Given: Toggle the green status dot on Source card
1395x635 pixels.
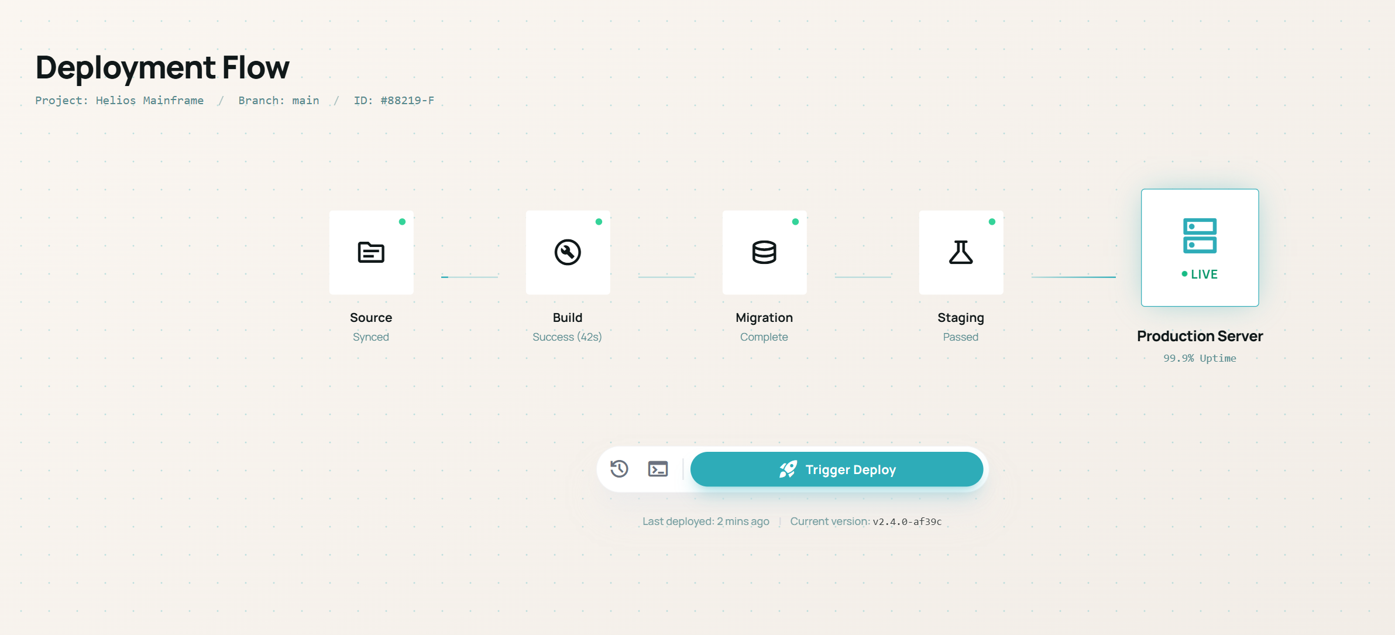Looking at the screenshot, I should click(x=402, y=221).
